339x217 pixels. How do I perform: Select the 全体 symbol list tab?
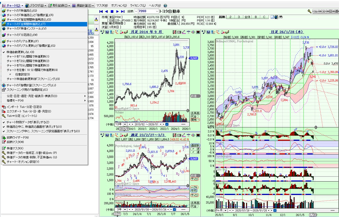tap(247, 17)
